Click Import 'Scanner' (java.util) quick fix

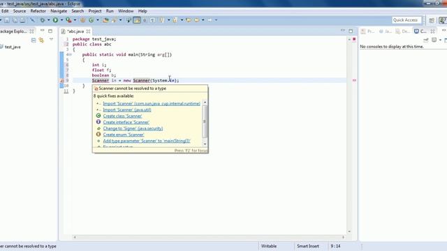pos(127,110)
